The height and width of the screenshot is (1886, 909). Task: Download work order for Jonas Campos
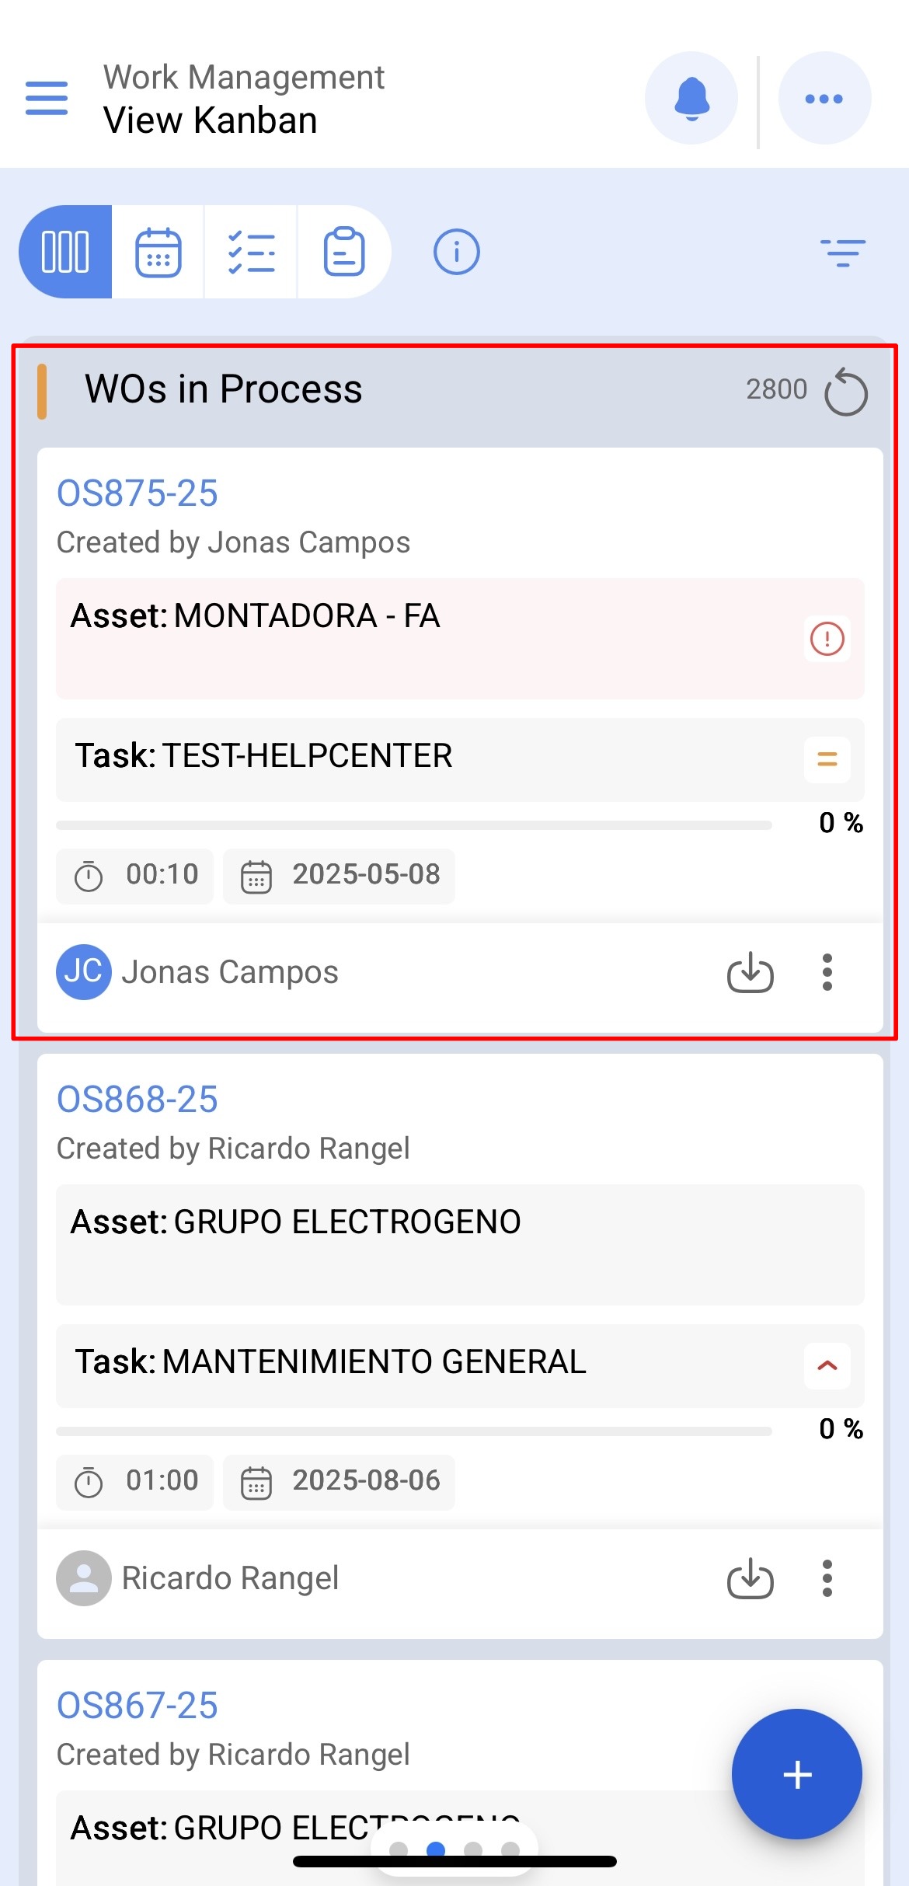(x=751, y=972)
